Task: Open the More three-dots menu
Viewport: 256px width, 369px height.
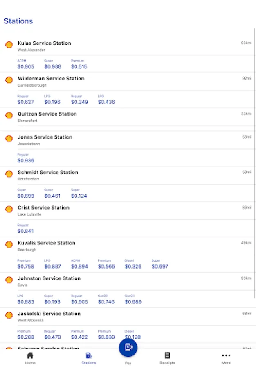Action: tap(226, 355)
